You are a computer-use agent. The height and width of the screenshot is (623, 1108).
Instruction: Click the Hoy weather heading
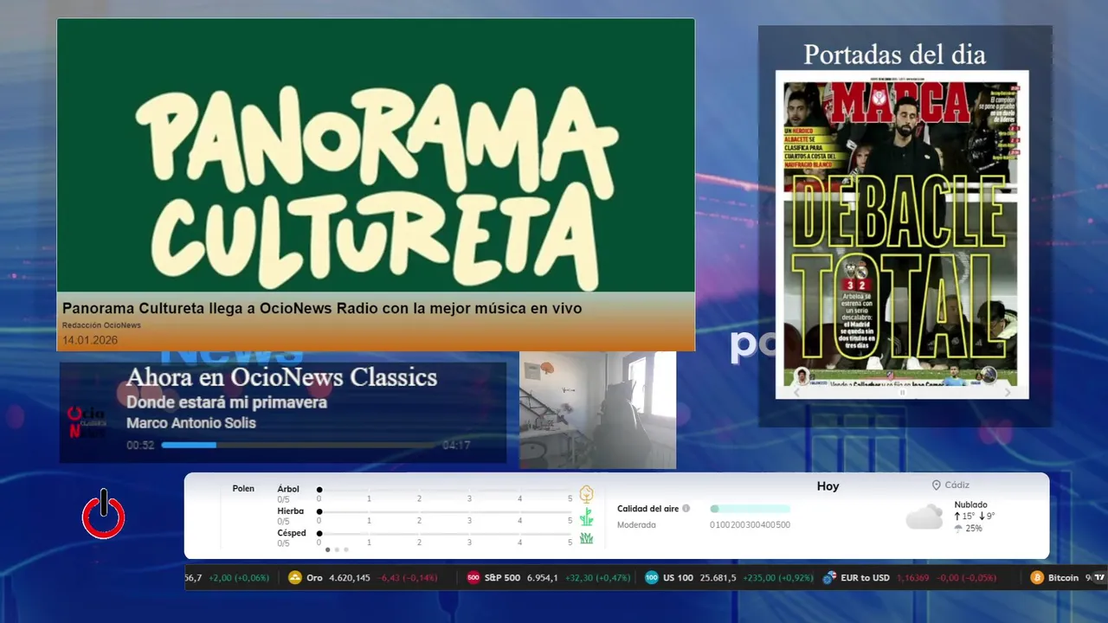point(828,486)
